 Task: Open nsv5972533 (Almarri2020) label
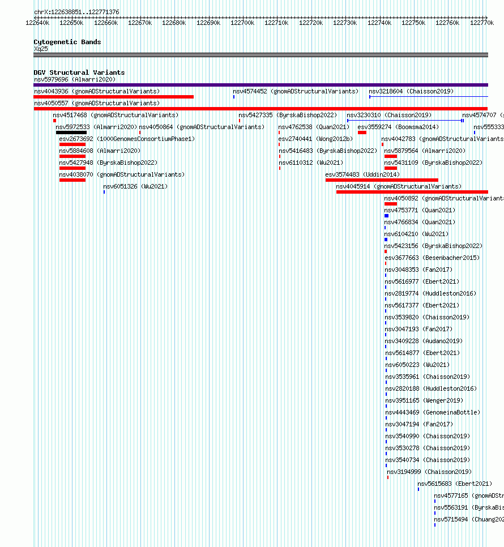point(96,127)
